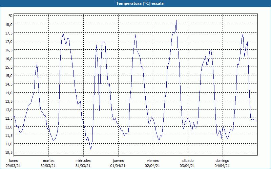Click the 'Temperatura [°C] escala' title bar
Viewport: 271px width, 169px height.
(135, 3)
